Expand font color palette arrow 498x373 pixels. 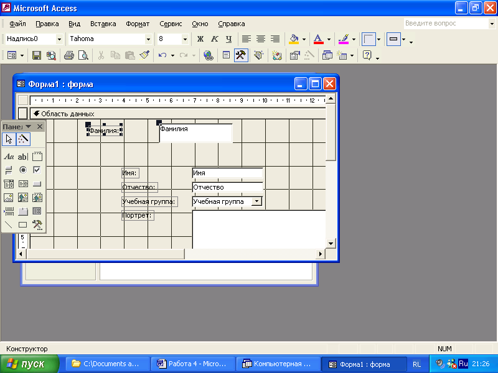(329, 39)
